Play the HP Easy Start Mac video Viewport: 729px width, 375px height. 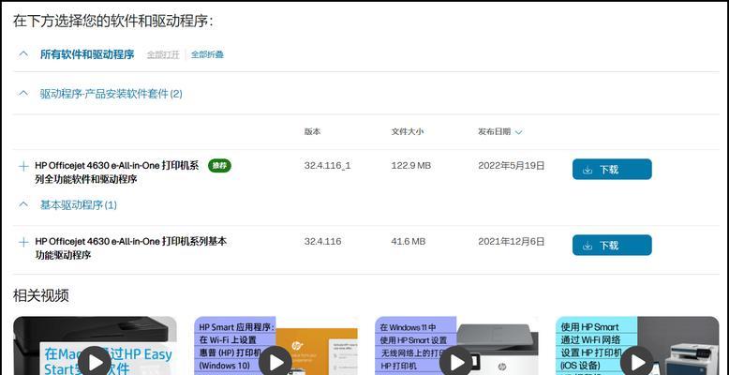(x=95, y=362)
